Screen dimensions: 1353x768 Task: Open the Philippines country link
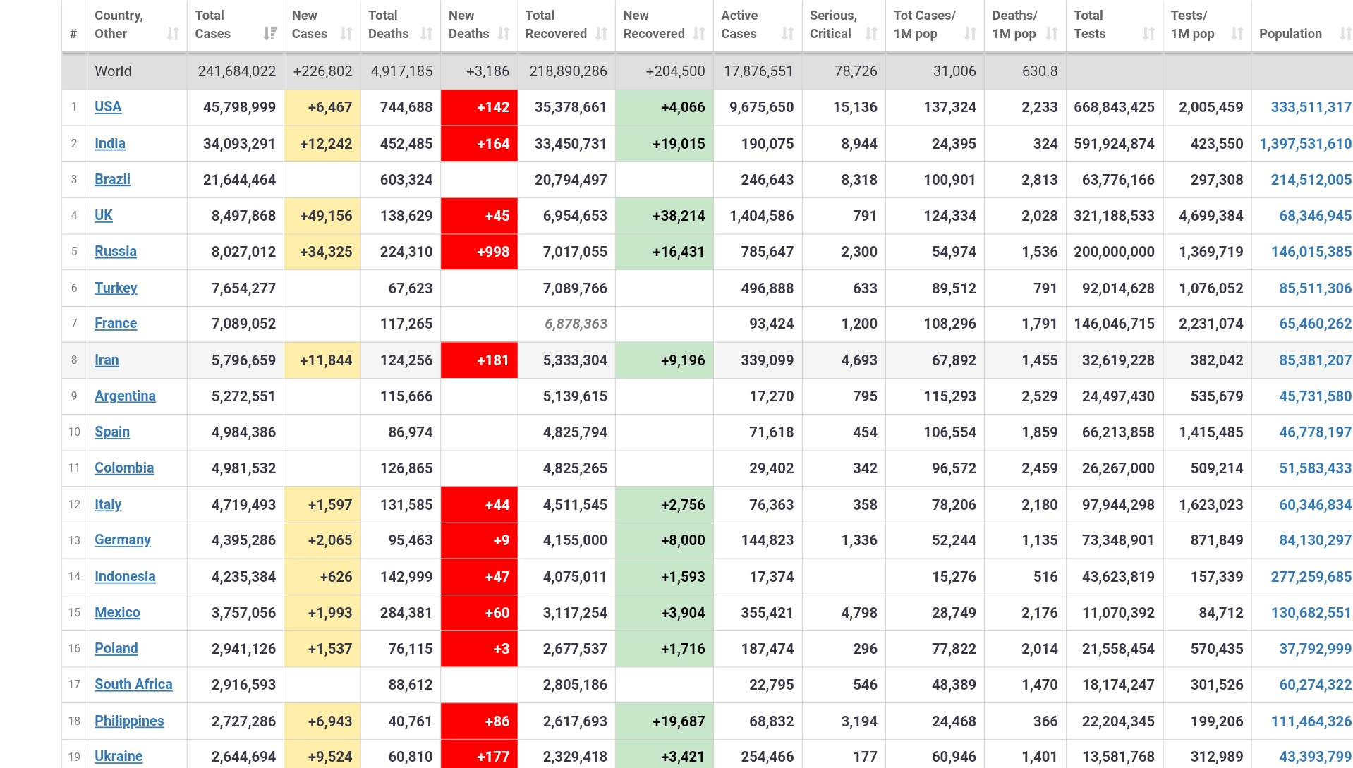(129, 721)
